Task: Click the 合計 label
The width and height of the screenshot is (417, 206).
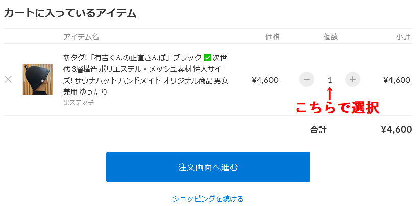Action: point(318,130)
